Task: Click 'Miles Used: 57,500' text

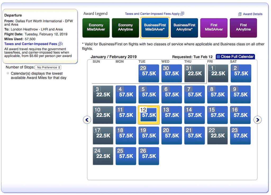Action: pyautogui.click(x=20, y=39)
